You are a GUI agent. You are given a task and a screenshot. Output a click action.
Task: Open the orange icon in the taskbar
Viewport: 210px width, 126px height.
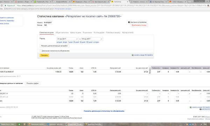24,124
